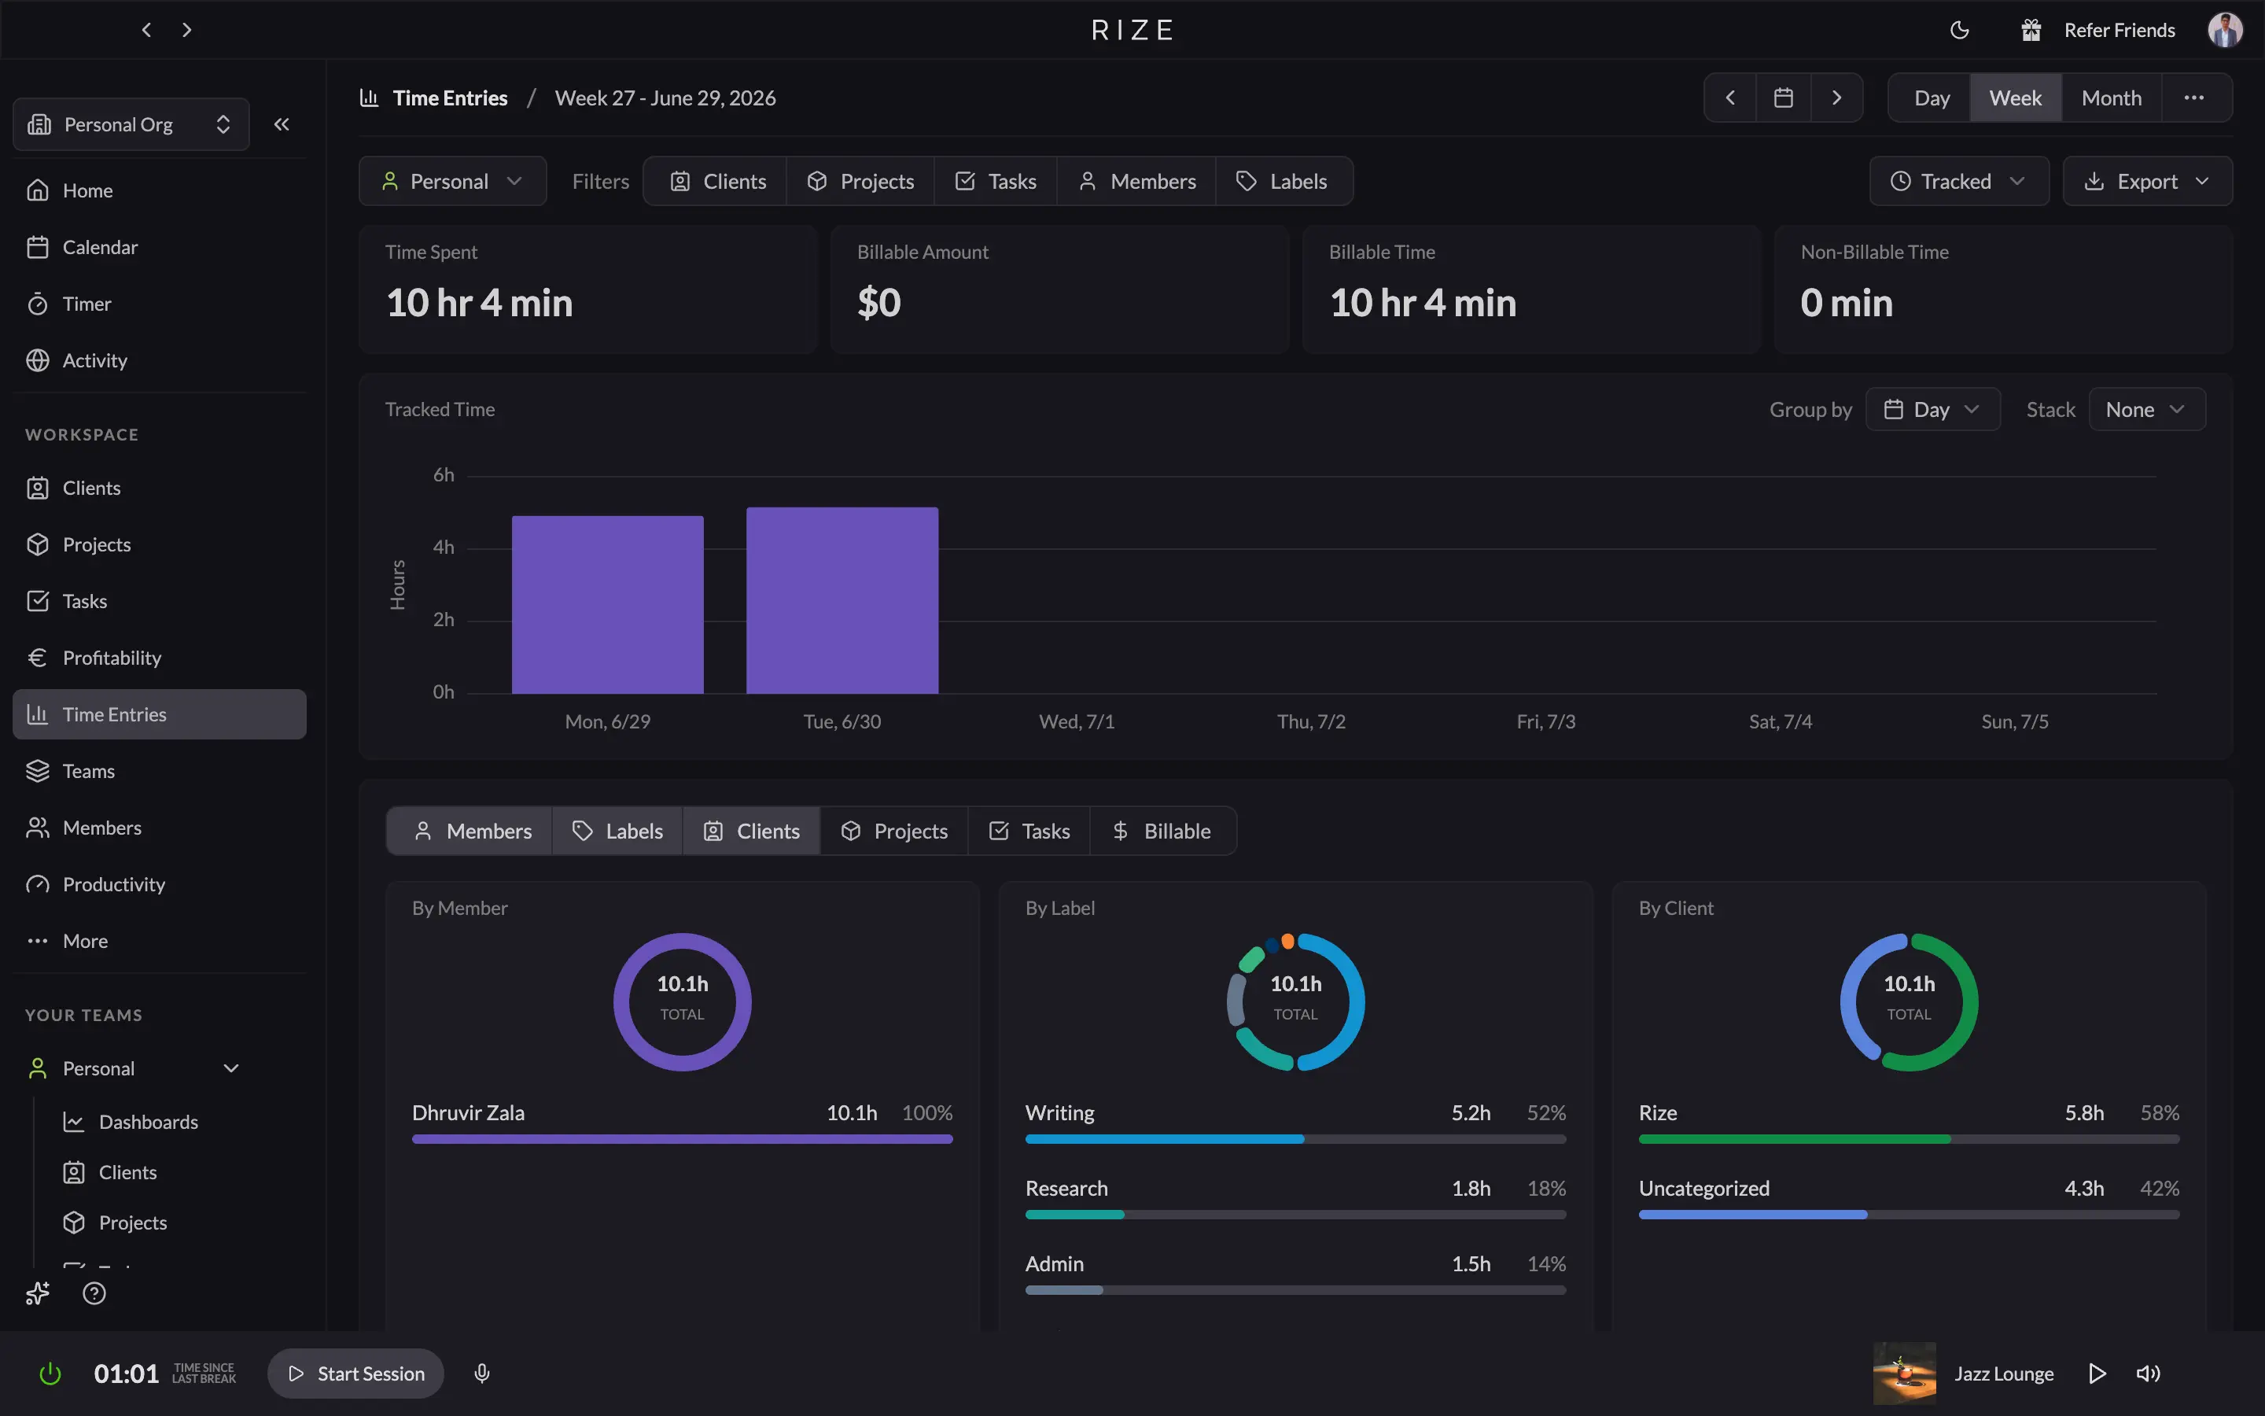Filter by Projects
The height and width of the screenshot is (1416, 2265).
(x=860, y=181)
